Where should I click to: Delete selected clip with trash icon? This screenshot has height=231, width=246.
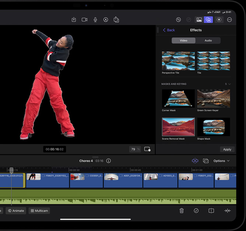181,211
